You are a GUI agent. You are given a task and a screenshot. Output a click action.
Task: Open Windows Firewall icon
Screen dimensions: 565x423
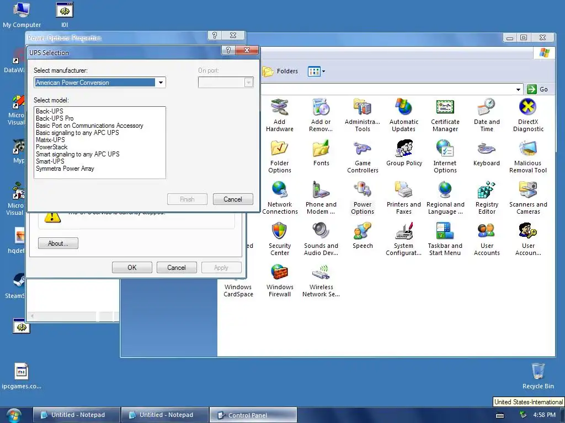tap(280, 280)
